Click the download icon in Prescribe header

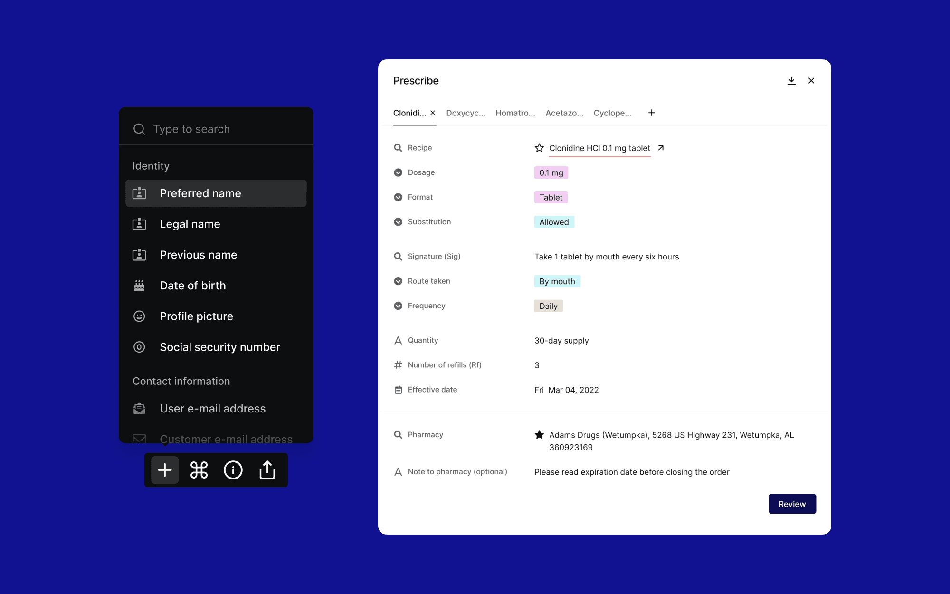point(791,81)
